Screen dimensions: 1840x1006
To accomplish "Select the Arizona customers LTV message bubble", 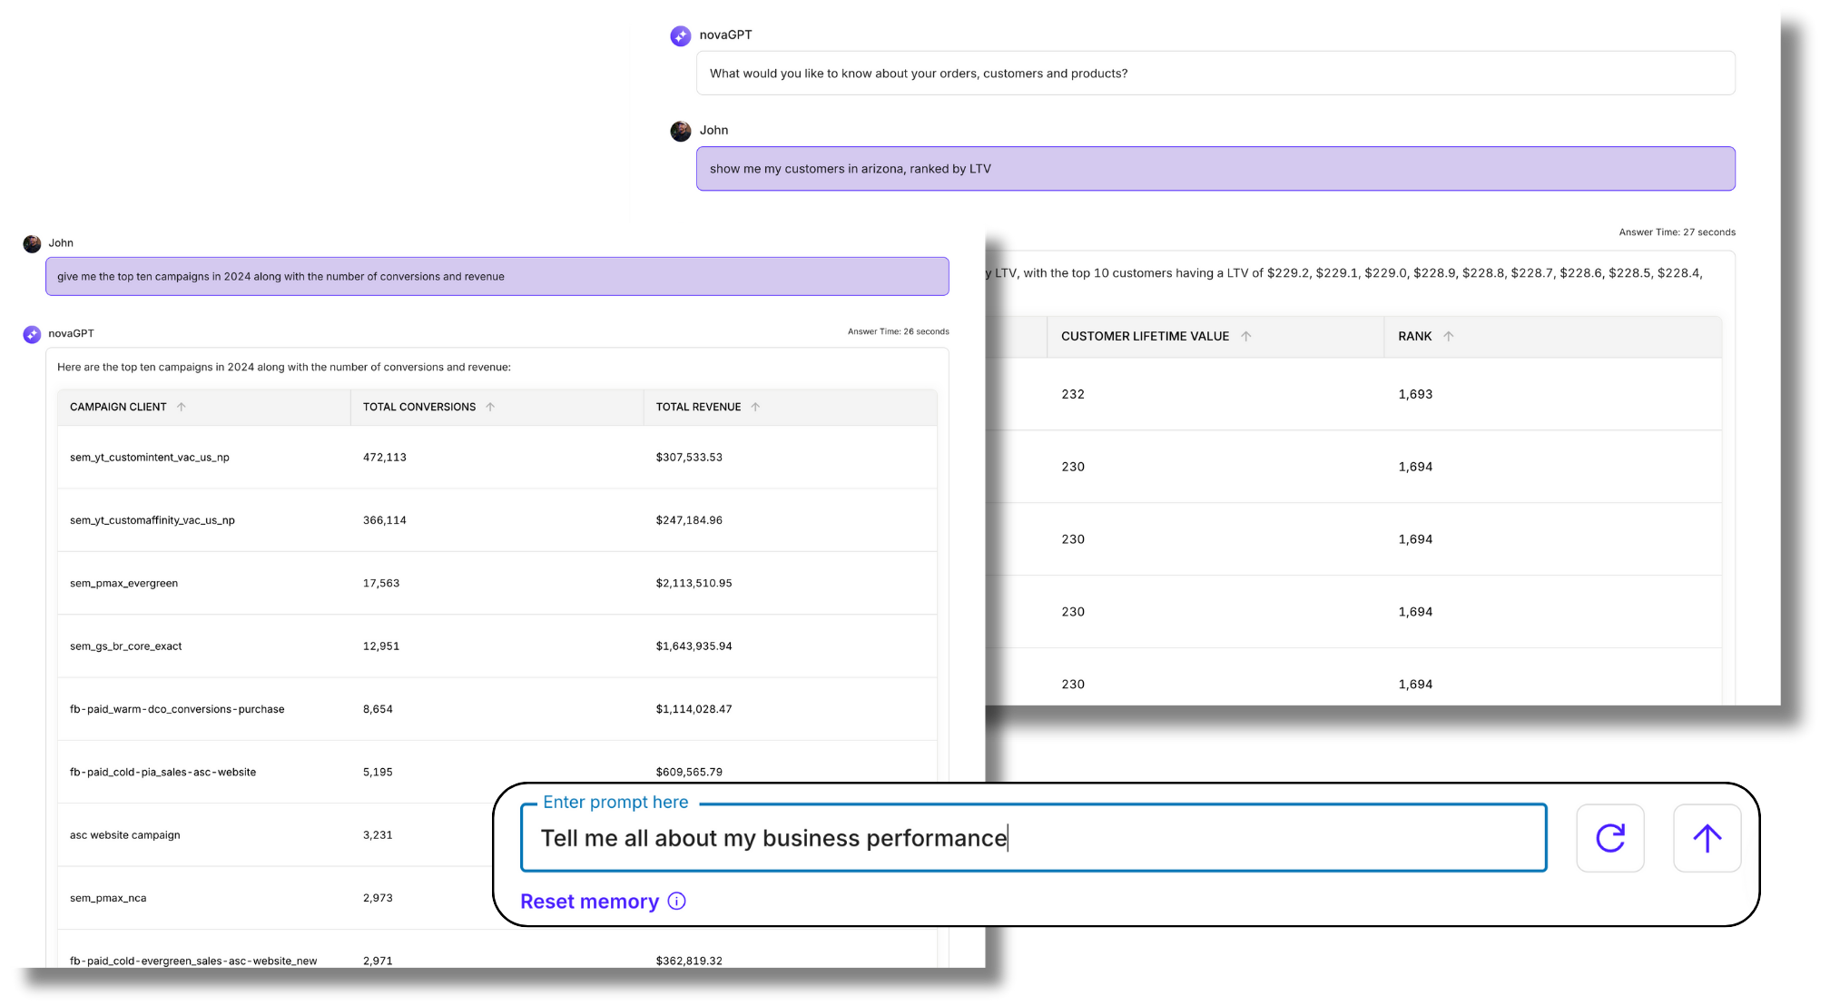I will coord(1215,169).
